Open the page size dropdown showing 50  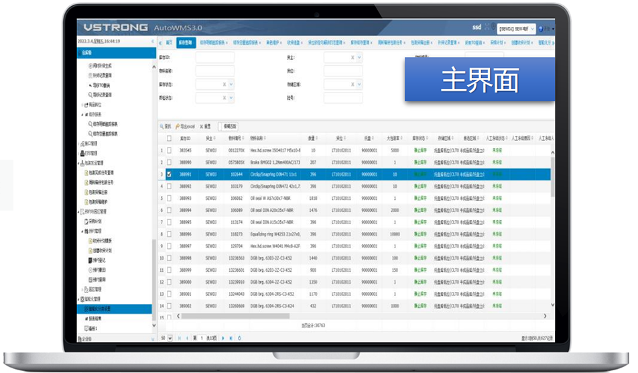[170, 338]
